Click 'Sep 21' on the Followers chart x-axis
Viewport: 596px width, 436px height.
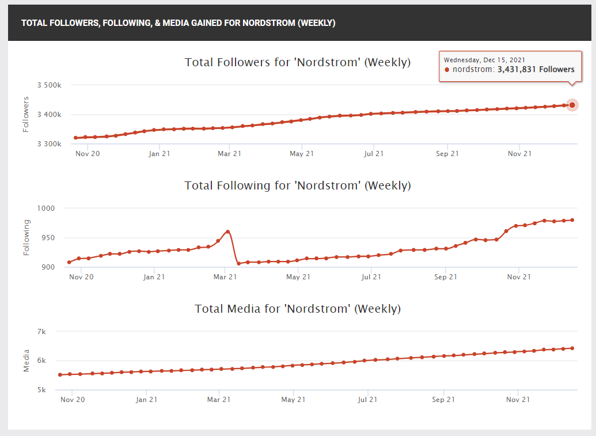tap(447, 154)
